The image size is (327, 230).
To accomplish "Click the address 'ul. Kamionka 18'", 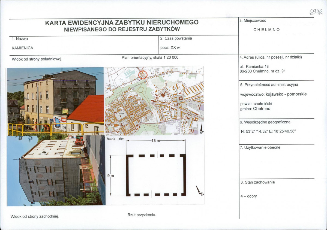I will pos(254,67).
